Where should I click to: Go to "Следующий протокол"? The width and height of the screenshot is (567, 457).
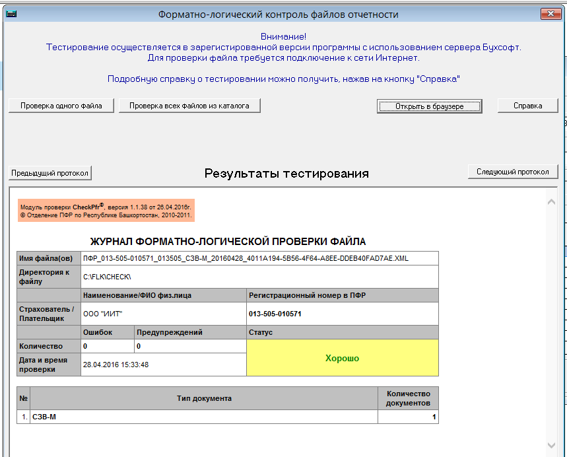tap(513, 172)
